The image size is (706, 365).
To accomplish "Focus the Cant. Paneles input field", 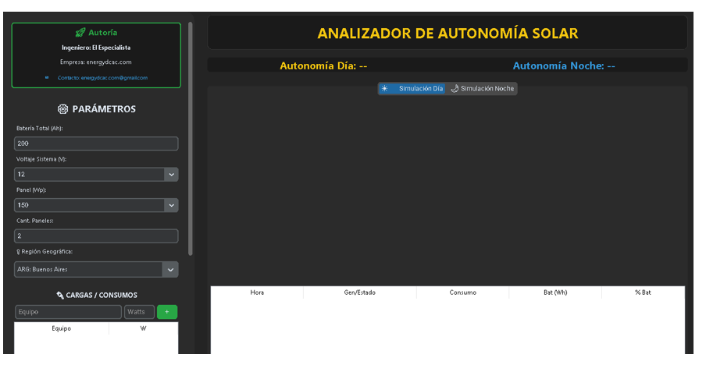I will point(96,236).
